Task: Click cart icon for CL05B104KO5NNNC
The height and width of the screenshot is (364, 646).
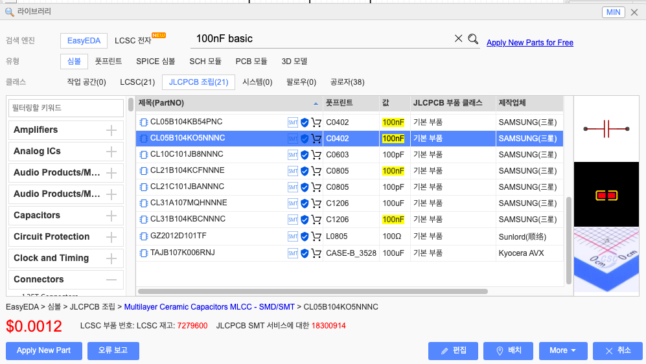Action: [316, 139]
